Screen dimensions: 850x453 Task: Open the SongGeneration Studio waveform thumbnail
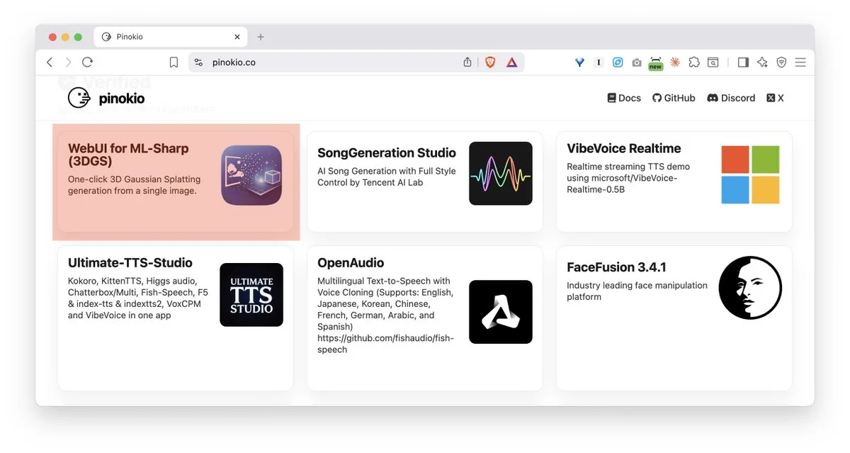[500, 174]
